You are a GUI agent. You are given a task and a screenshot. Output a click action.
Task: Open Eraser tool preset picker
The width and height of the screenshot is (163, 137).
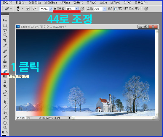[x=8, y=9]
